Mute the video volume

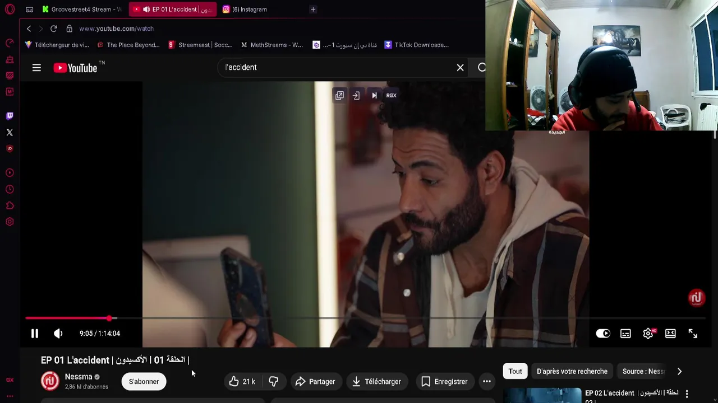coord(58,334)
